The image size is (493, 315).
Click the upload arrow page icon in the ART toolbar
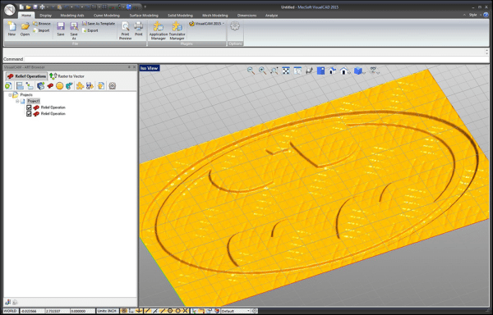[x=101, y=85]
